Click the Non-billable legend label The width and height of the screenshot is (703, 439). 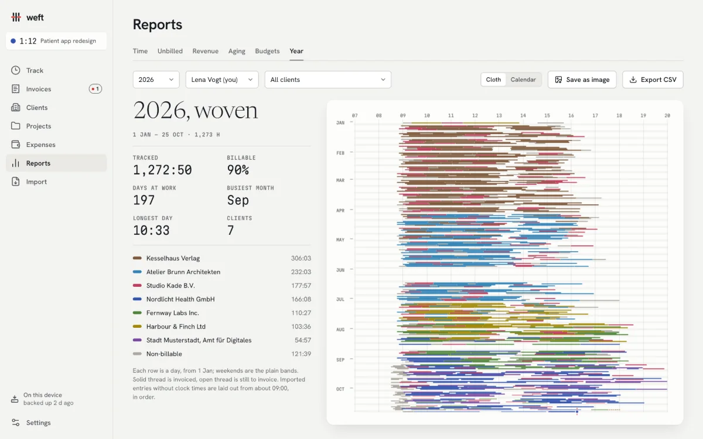point(164,354)
